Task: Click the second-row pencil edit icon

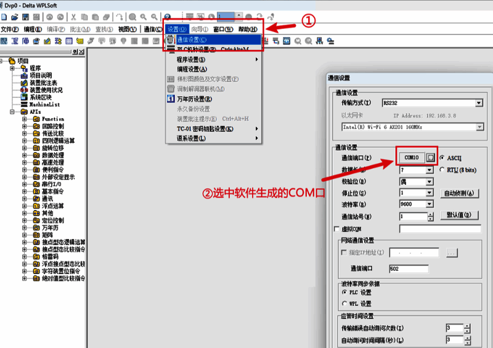Action: pos(47,41)
